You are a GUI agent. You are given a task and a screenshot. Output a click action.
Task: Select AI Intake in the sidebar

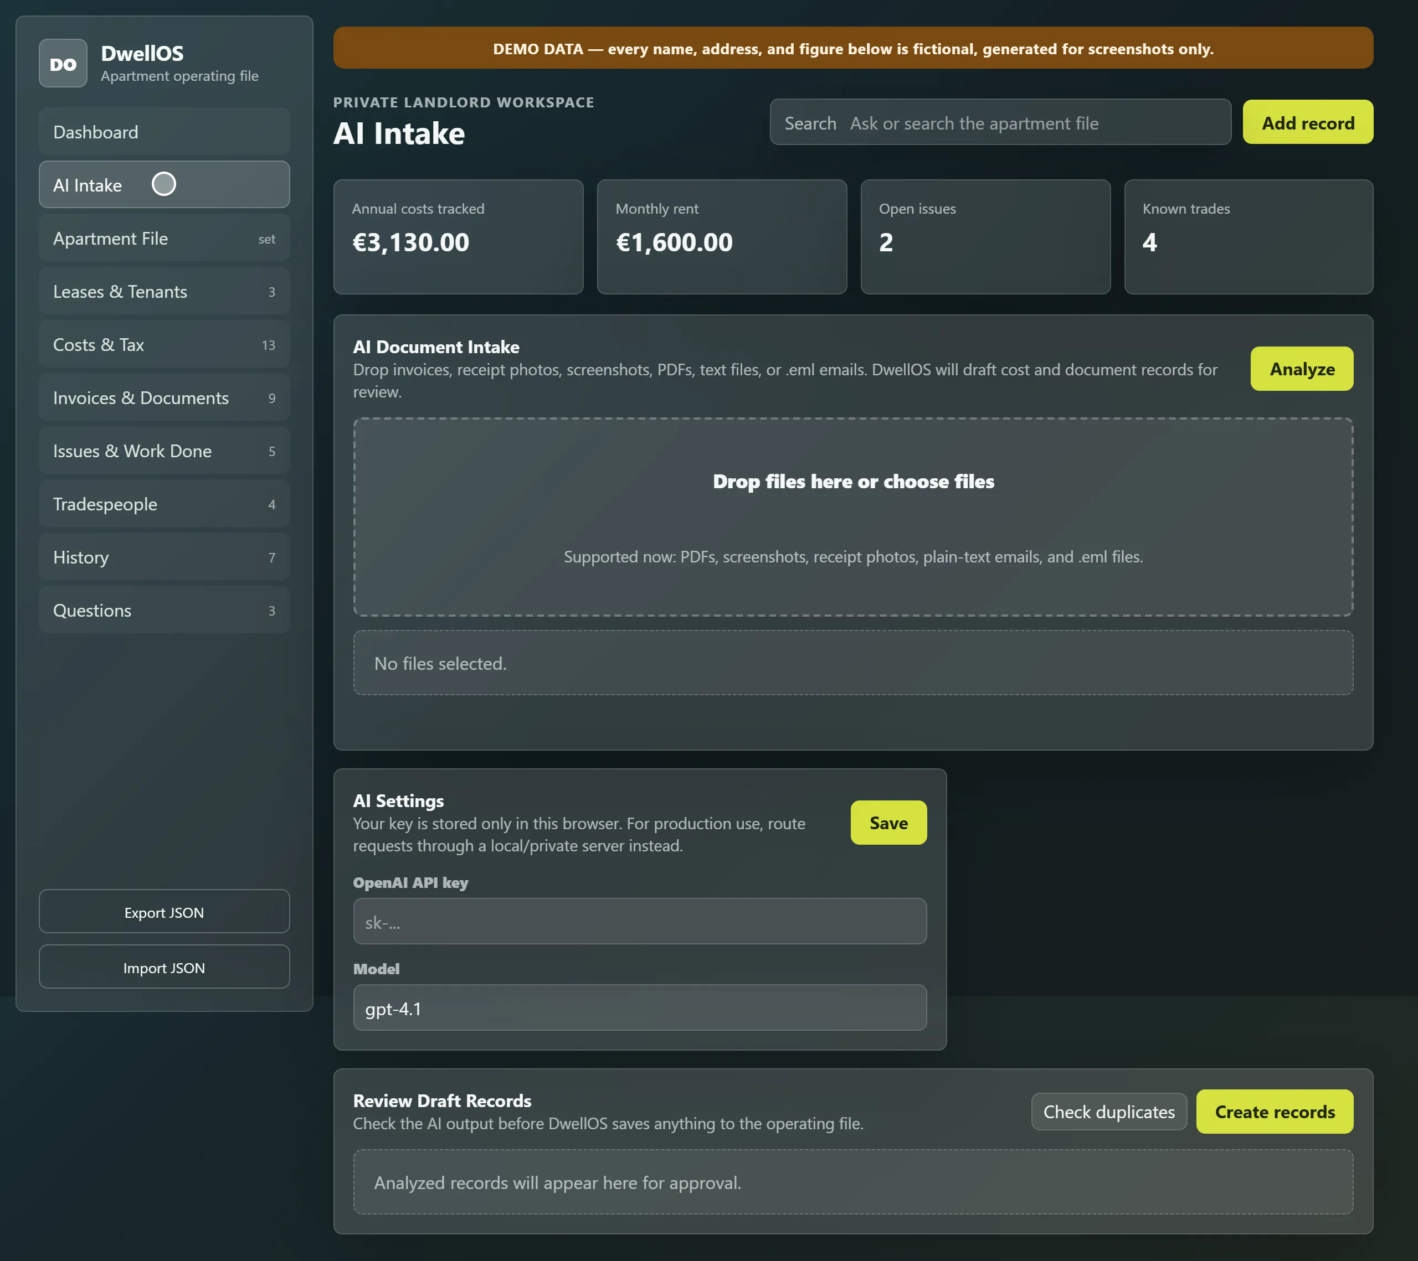point(165,184)
